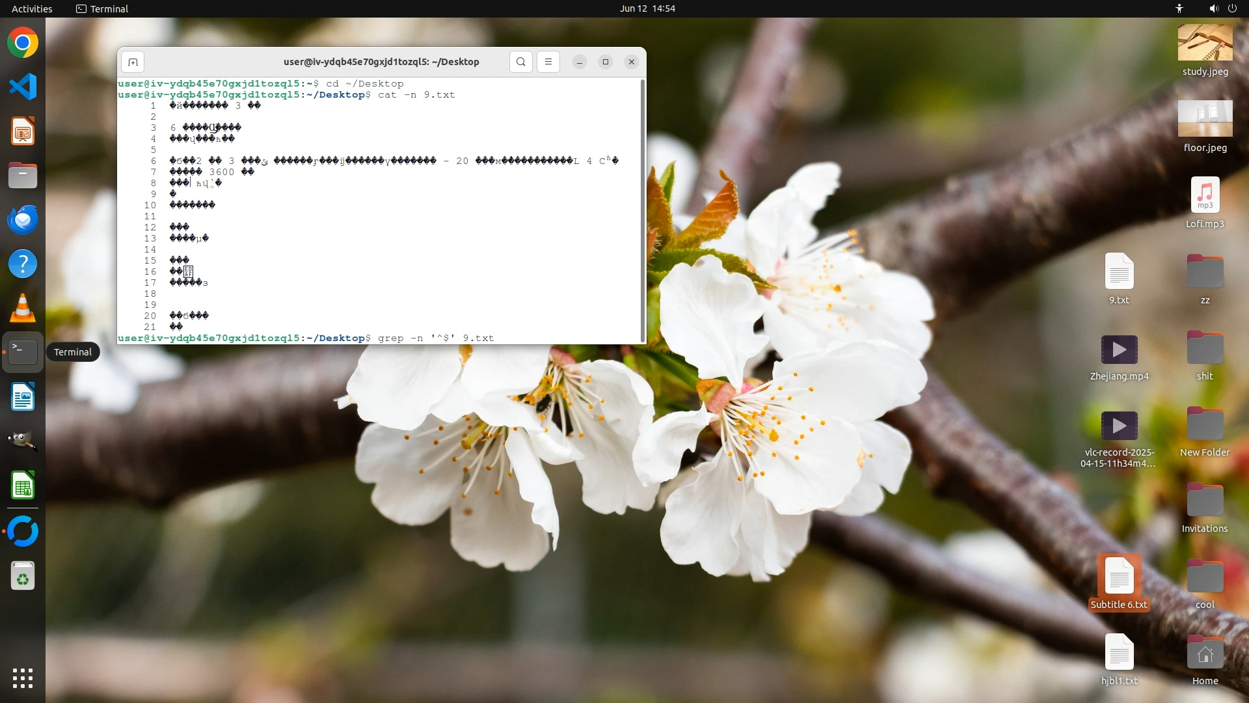Viewport: 1249px width, 703px height.
Task: Open the clock and calendar menu
Action: (647, 8)
